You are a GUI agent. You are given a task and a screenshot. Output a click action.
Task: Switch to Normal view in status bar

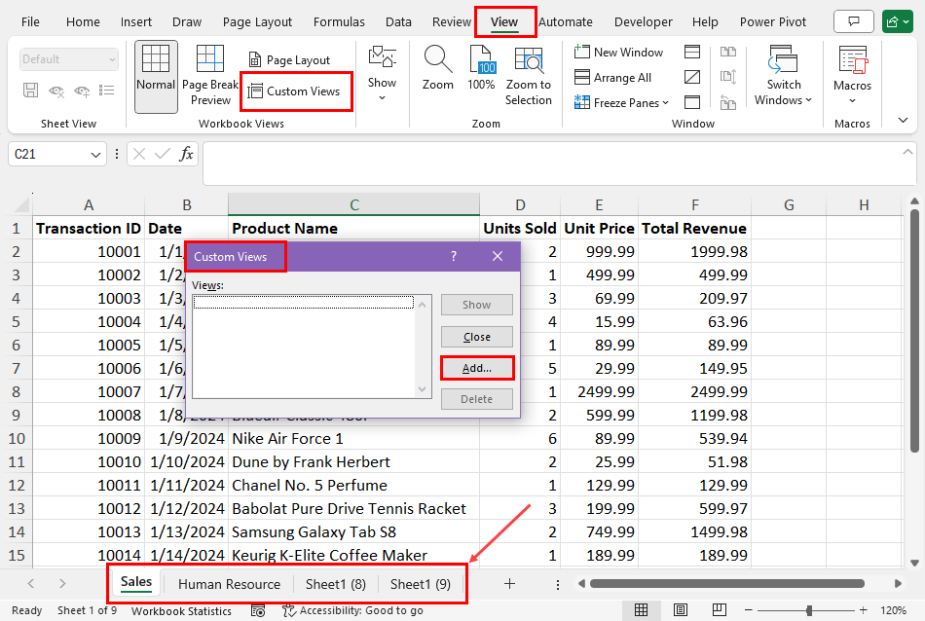coord(642,610)
